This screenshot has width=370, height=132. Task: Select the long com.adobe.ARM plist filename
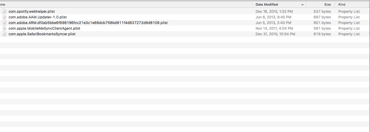coord(88,23)
